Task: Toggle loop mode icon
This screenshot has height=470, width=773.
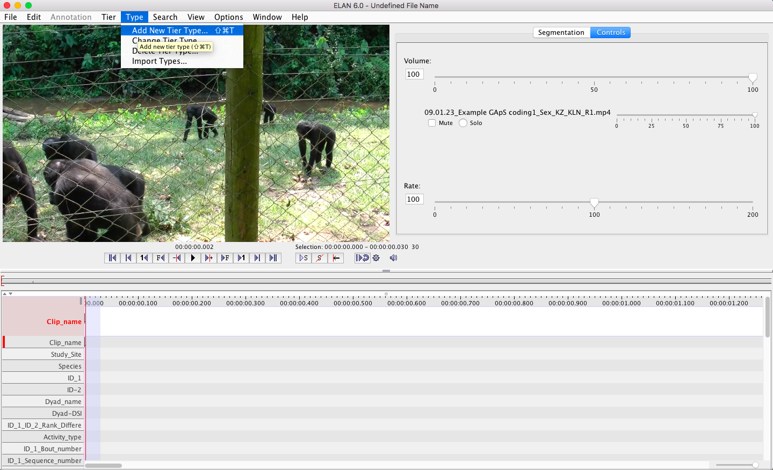Action: click(362, 258)
